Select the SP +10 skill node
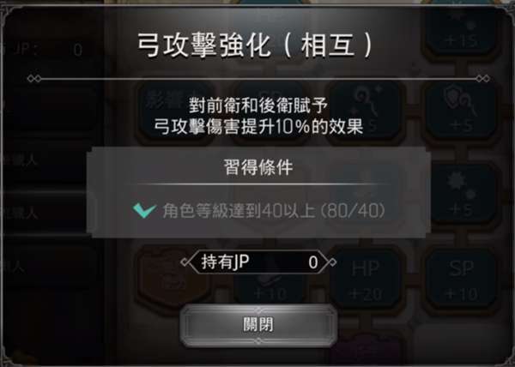The width and height of the screenshot is (515, 367). 461,280
